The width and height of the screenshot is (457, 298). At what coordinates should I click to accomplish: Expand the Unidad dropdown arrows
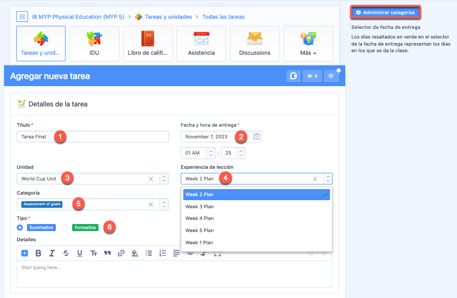[x=164, y=179]
